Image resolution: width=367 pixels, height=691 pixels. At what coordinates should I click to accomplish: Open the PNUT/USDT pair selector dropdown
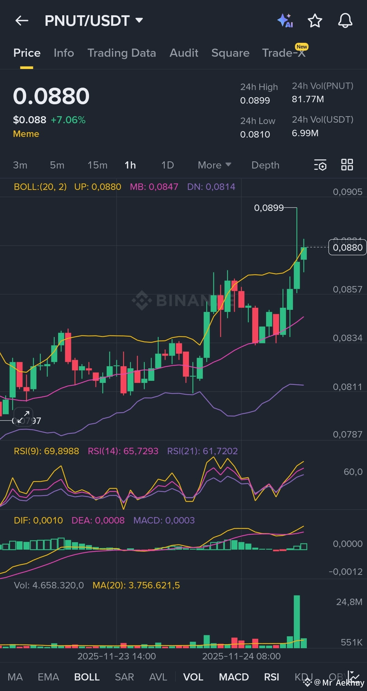[94, 21]
